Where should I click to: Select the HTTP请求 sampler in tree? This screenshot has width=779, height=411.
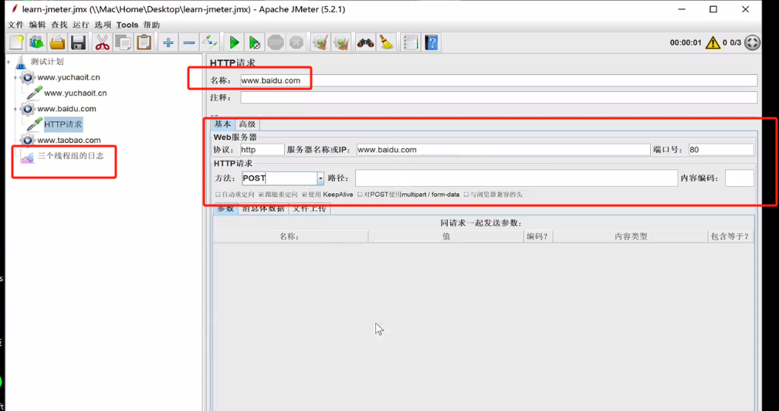[x=63, y=124]
